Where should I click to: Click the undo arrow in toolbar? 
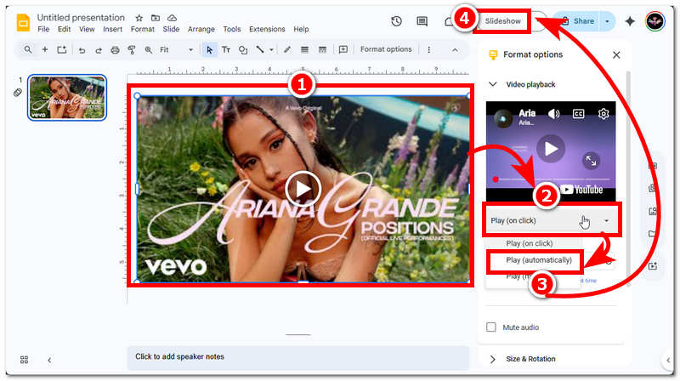(x=82, y=49)
